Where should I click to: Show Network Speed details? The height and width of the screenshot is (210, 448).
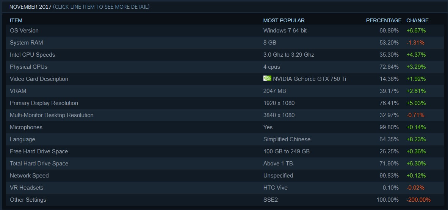click(29, 176)
